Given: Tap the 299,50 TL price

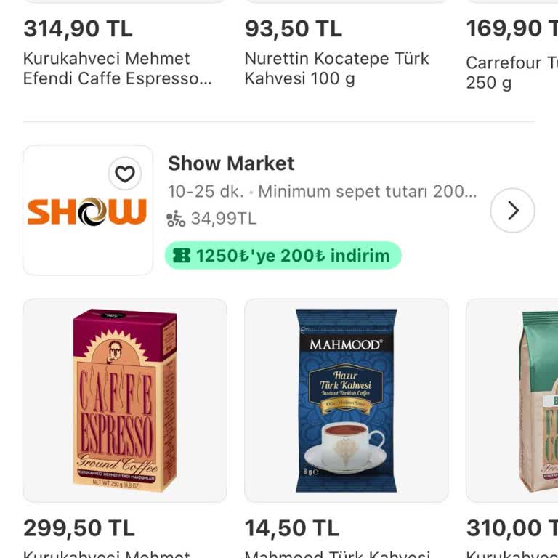Looking at the screenshot, I should (79, 528).
